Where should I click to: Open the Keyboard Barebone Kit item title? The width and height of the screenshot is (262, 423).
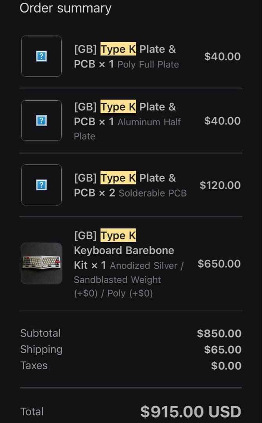(x=124, y=250)
